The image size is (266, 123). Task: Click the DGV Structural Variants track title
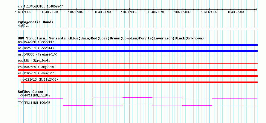(x=111, y=38)
